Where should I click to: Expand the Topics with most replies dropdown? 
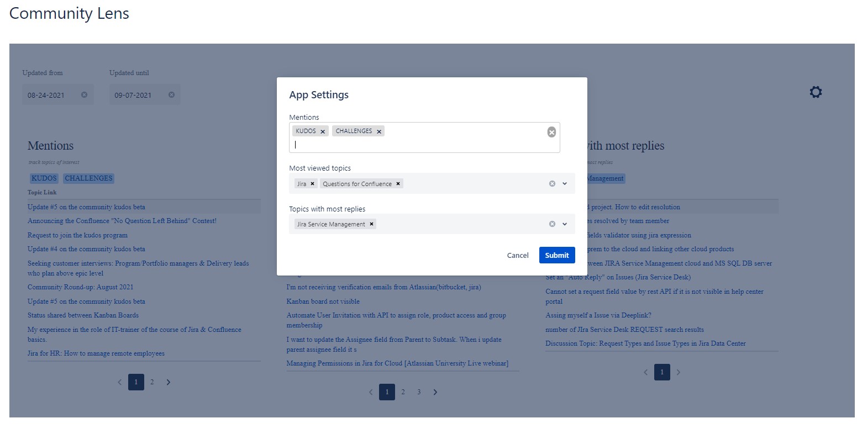pyautogui.click(x=565, y=224)
